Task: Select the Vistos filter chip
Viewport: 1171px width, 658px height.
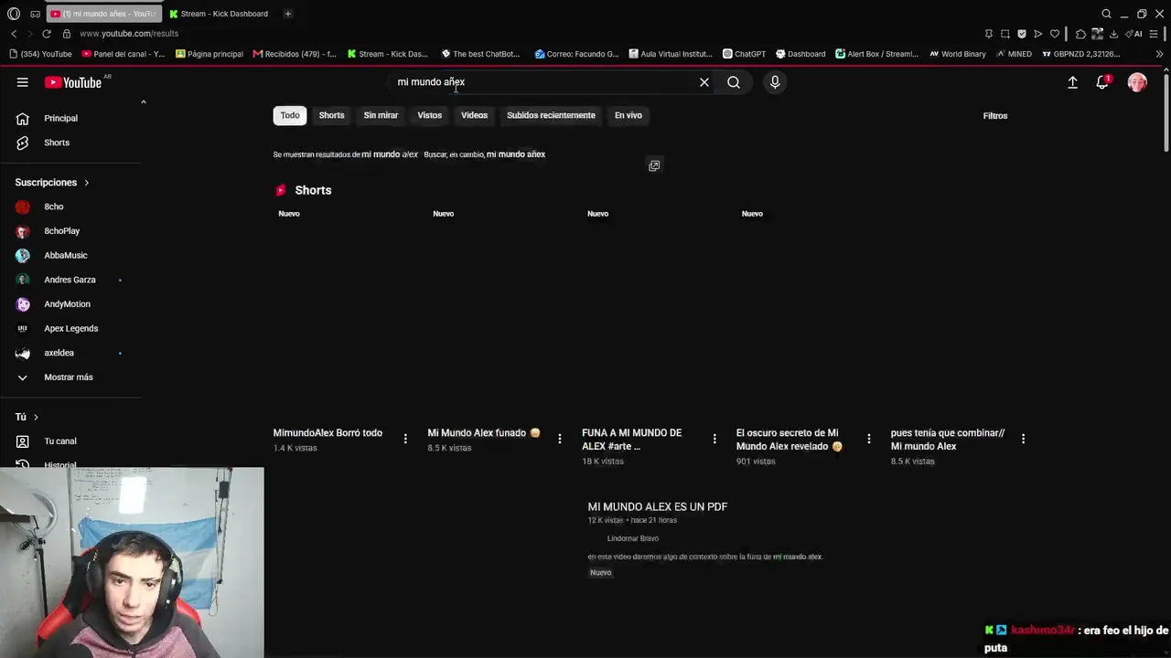Action: tap(430, 115)
